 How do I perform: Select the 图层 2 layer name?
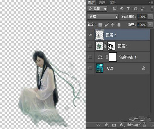tap(111, 35)
